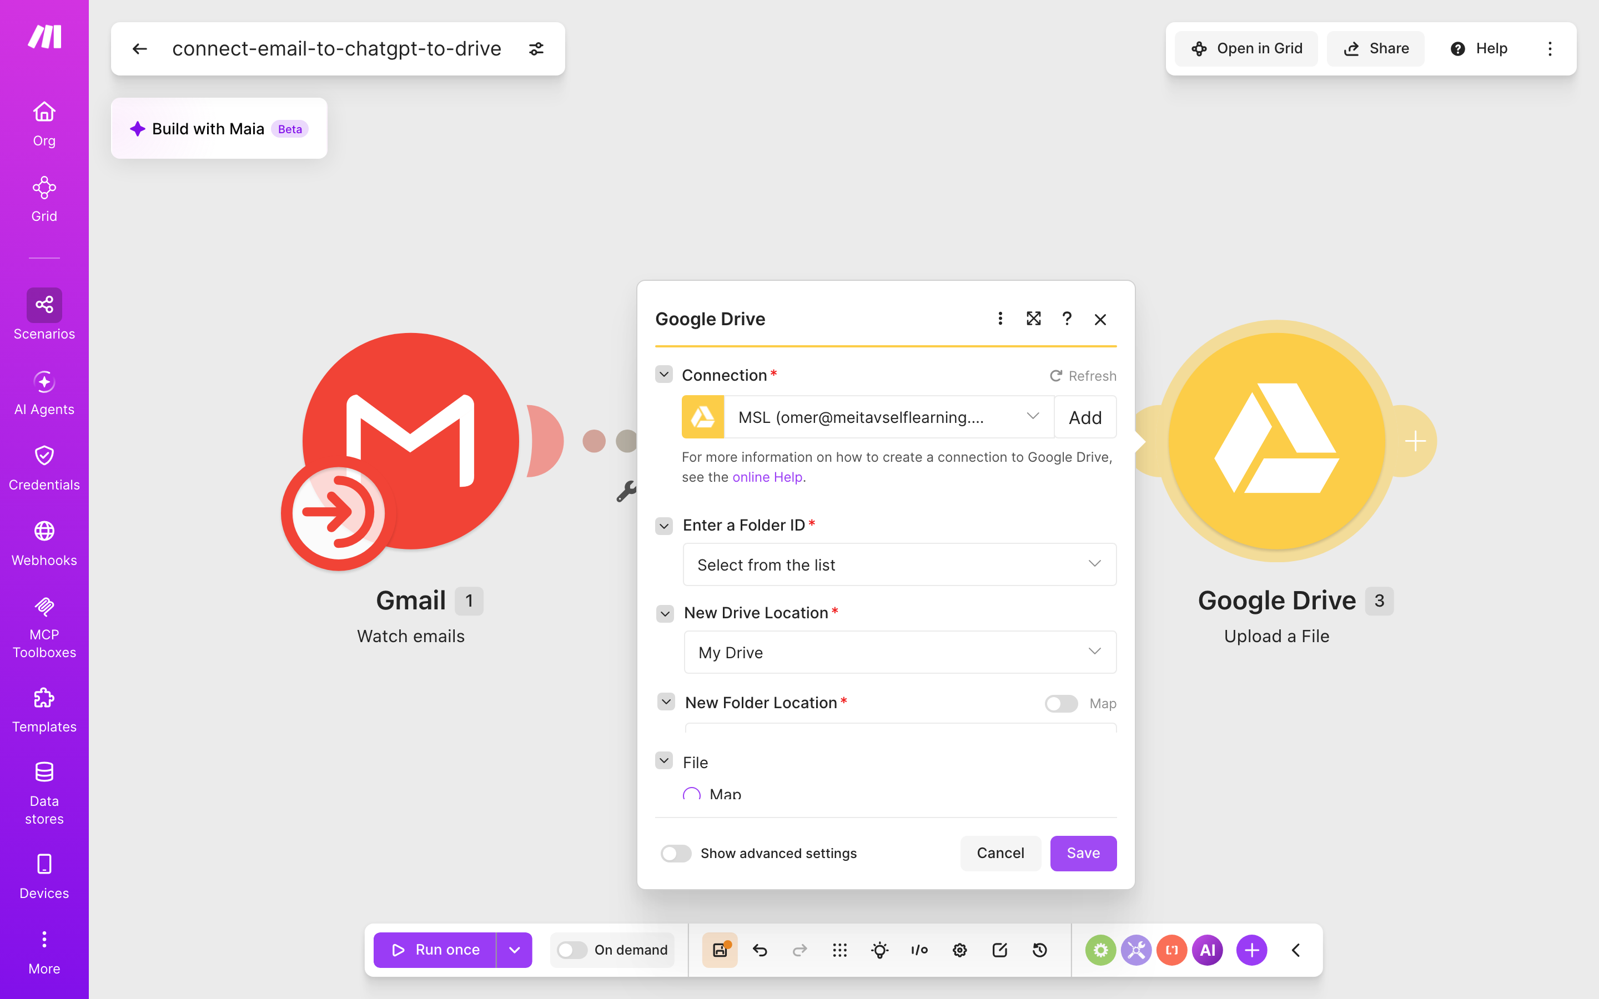The width and height of the screenshot is (1599, 999).
Task: Open green Flow control tools icon
Action: click(x=1101, y=950)
